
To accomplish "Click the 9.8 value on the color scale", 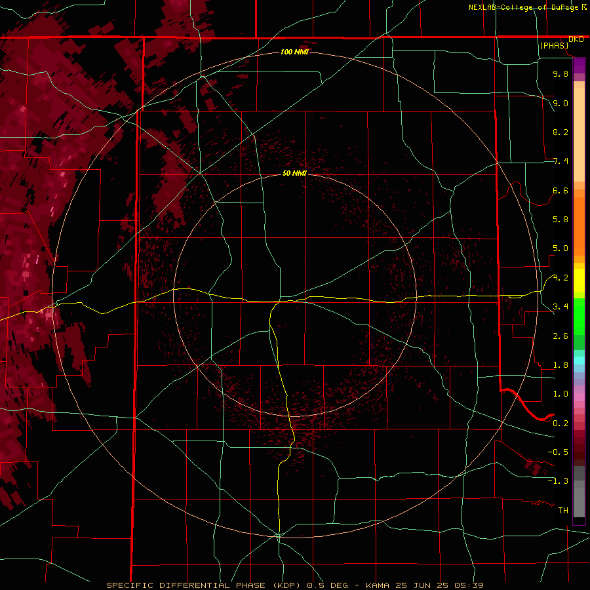I will [x=560, y=73].
